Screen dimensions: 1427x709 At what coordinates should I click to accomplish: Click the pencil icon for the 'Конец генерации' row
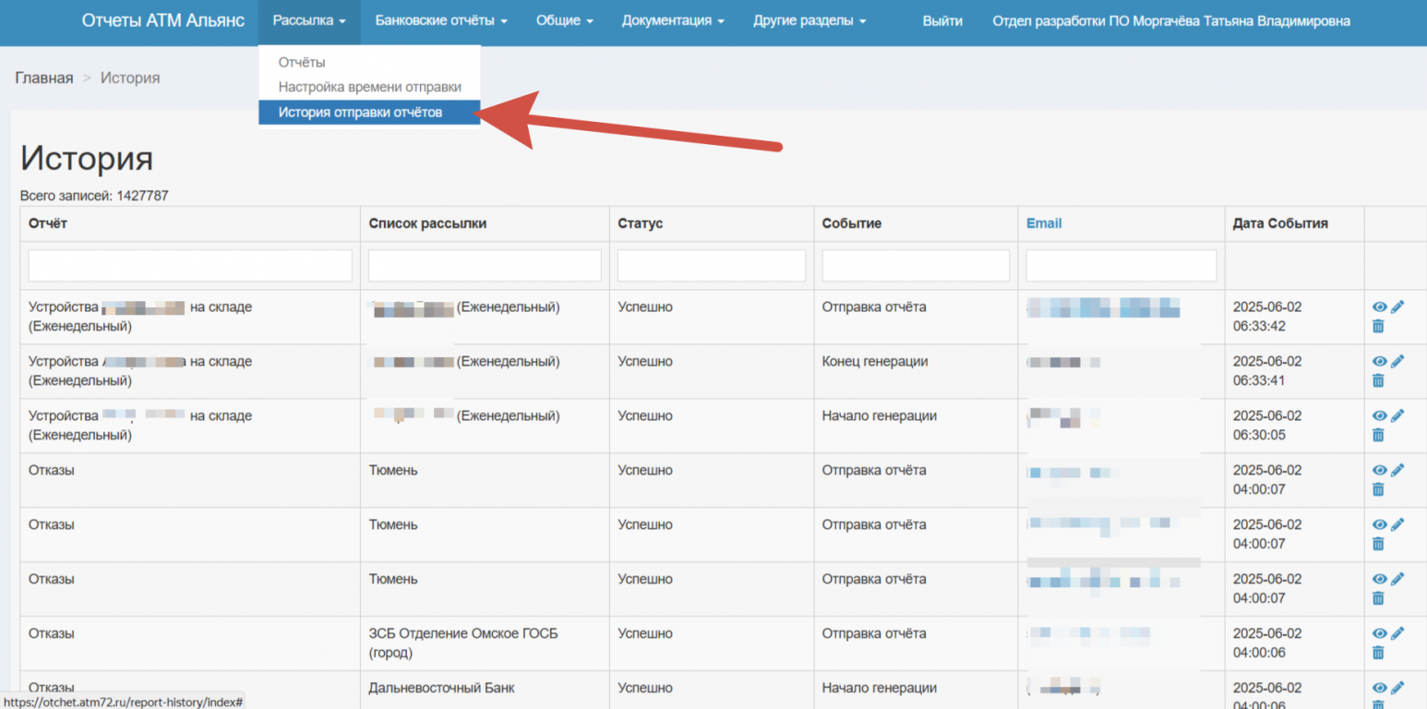(1397, 362)
